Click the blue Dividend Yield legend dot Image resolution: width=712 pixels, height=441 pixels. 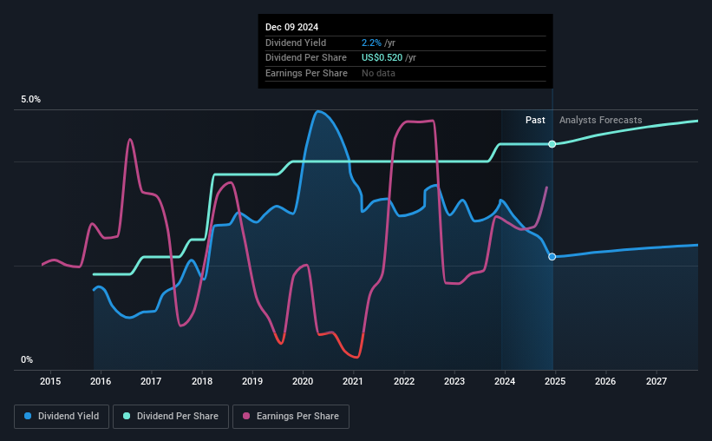click(28, 416)
